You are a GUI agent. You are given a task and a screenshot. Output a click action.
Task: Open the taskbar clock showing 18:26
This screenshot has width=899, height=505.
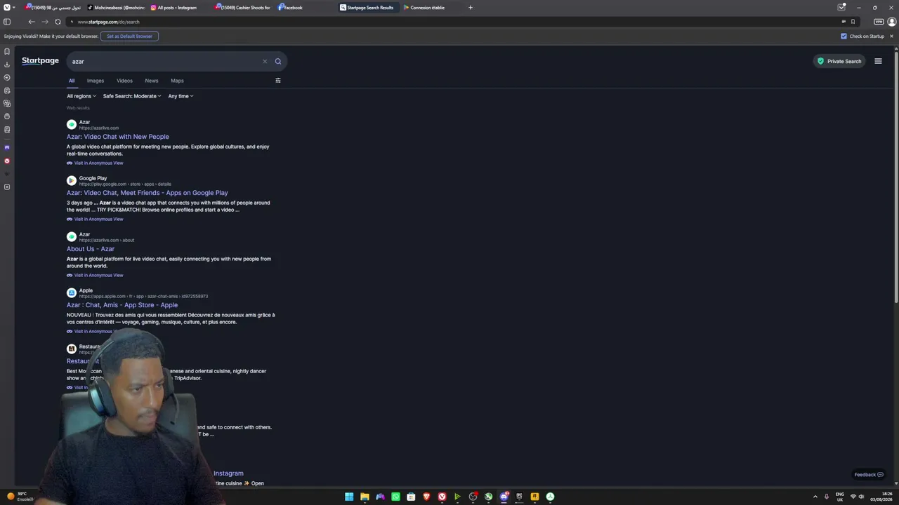[x=881, y=497]
